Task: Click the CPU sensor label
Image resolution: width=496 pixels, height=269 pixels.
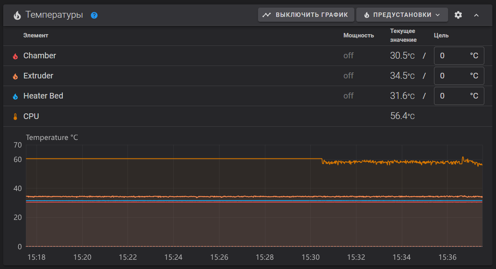Action: point(31,116)
